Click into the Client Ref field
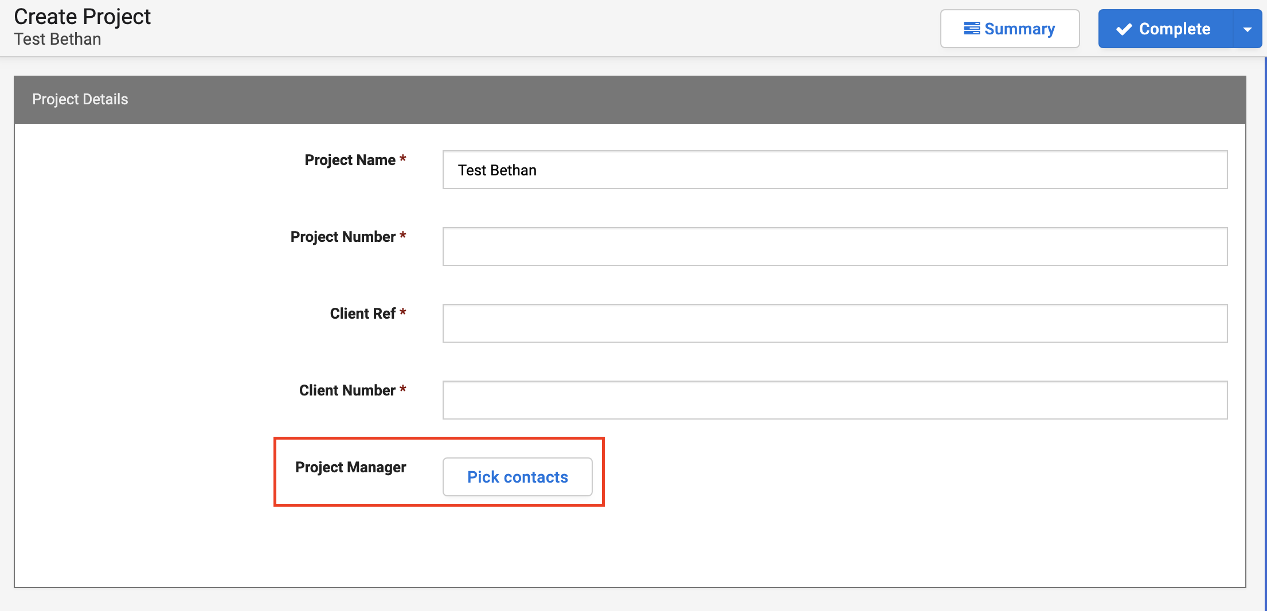This screenshot has height=611, width=1267. (835, 323)
